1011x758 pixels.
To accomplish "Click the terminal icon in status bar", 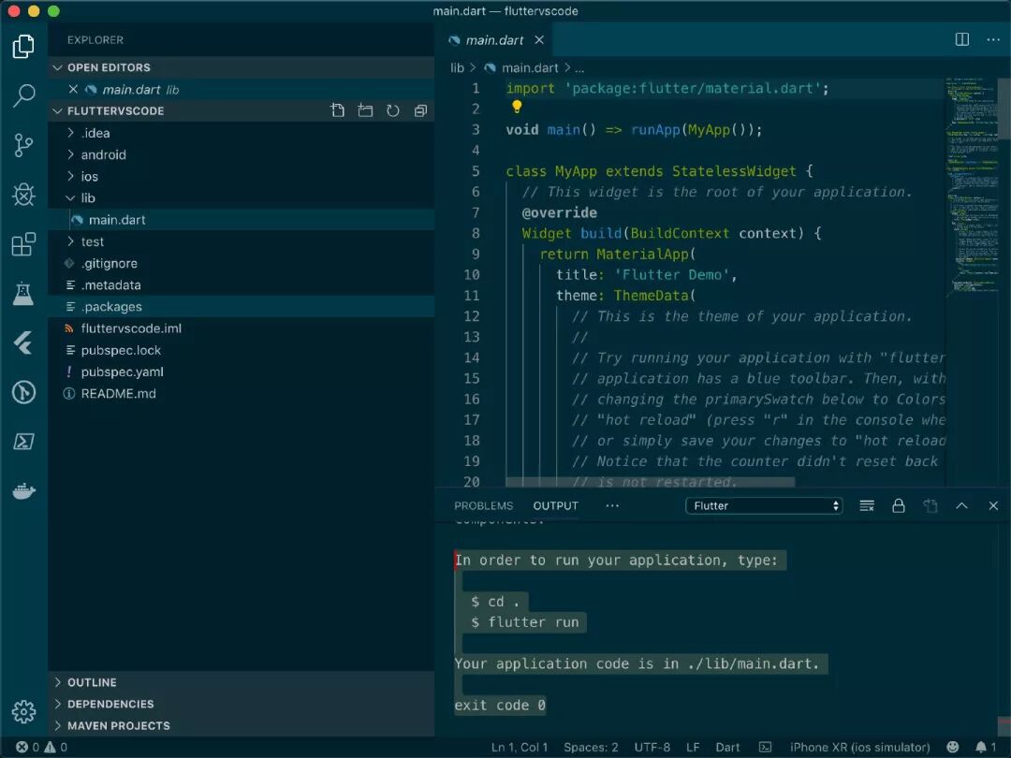I will tap(765, 747).
